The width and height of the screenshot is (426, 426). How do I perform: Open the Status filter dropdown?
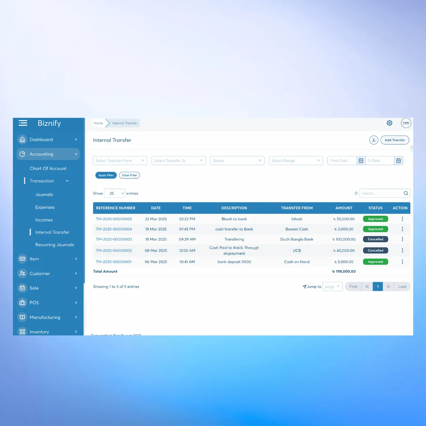[x=237, y=161]
